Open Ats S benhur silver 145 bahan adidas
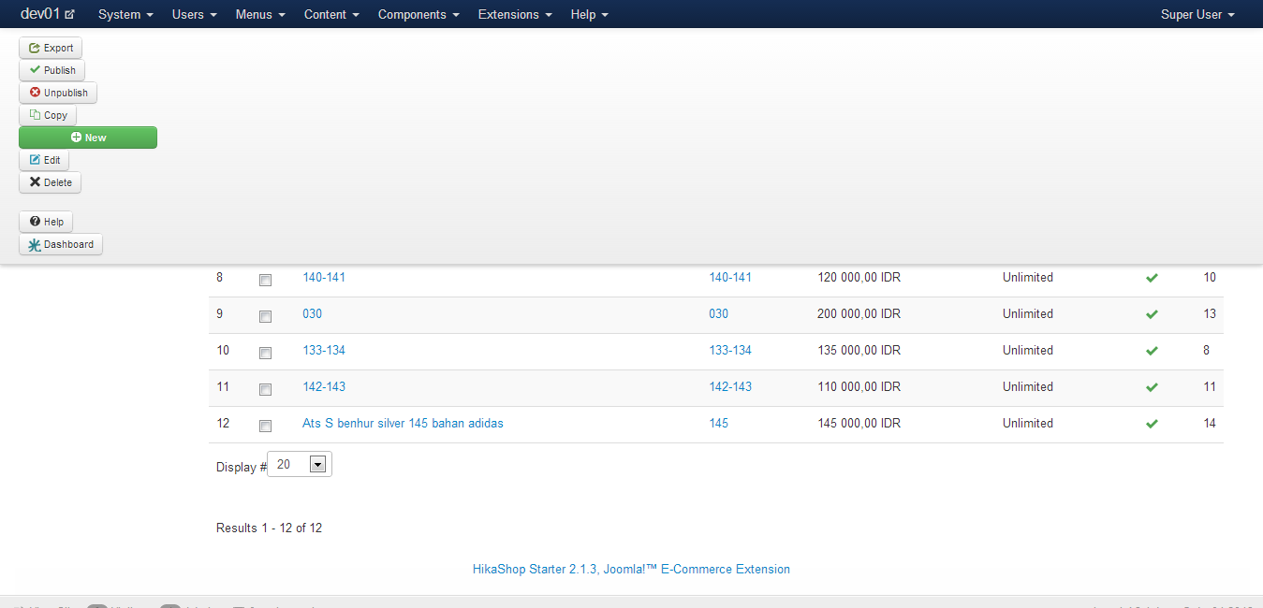 (x=403, y=423)
